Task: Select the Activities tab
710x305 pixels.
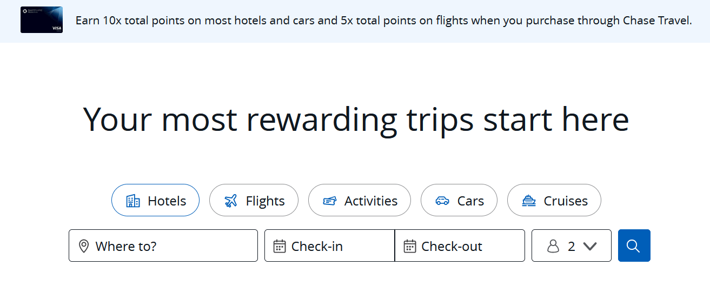Action: 360,201
